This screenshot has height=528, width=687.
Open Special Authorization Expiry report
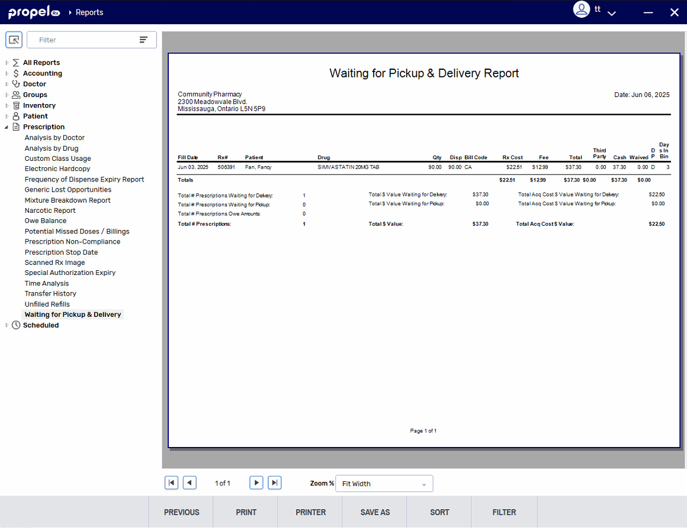(70, 273)
